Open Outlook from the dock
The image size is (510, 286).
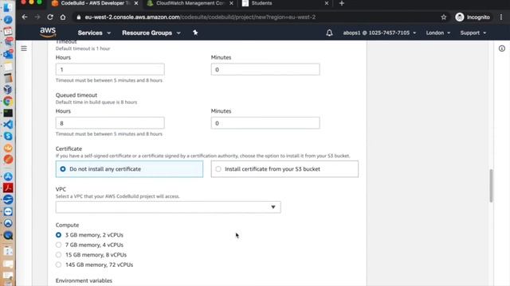(8, 54)
